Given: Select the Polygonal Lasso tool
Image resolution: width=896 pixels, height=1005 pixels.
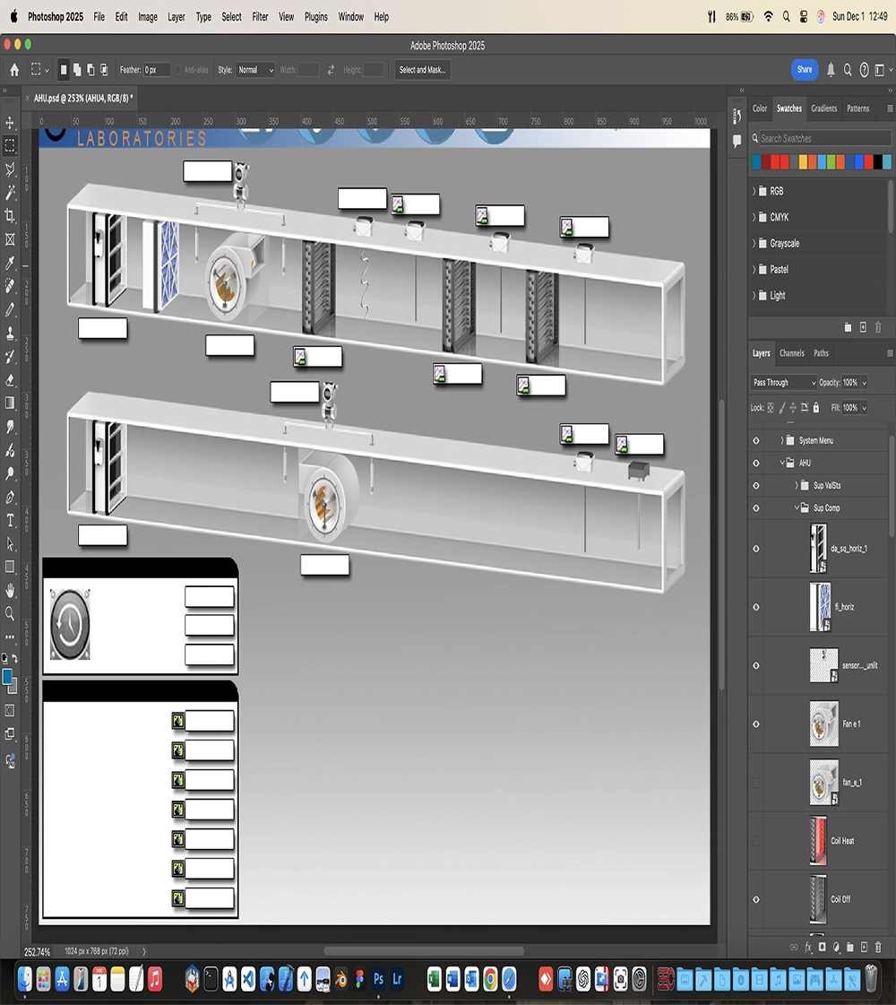Looking at the screenshot, I should (10, 169).
